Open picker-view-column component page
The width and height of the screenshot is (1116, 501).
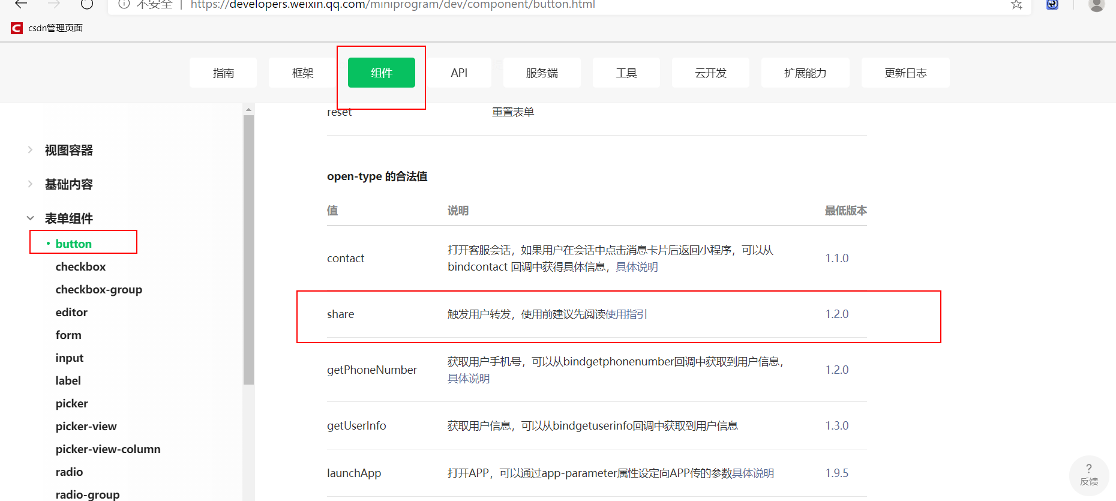click(x=108, y=449)
